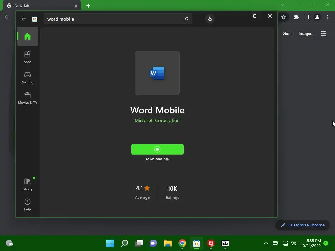Viewport: 335px width, 251px height.
Task: Close the Microsoft Store window
Action: click(270, 16)
